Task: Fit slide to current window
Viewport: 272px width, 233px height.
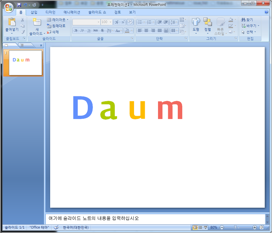Action: coord(262,227)
